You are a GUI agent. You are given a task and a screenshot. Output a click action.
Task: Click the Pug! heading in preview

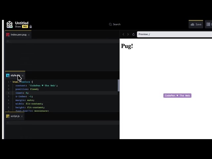click(127, 46)
